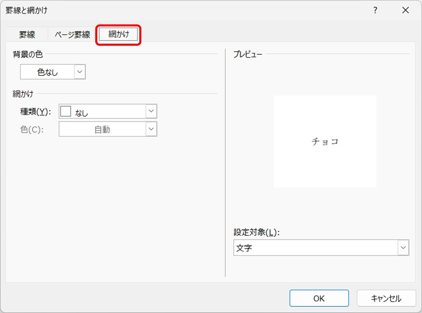Expand the 色(C) dropdown arrow
Image resolution: width=422 pixels, height=313 pixels.
tap(151, 129)
